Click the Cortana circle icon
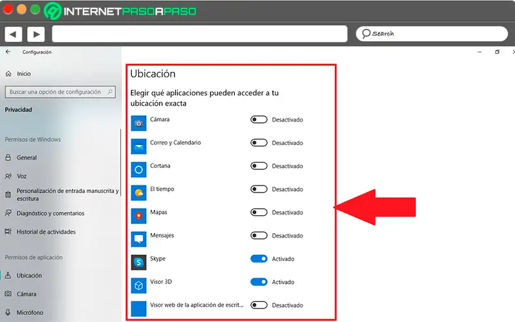515x322 pixels. [138, 169]
